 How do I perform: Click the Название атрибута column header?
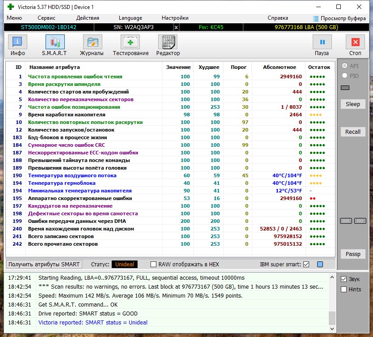pyautogui.click(x=54, y=67)
